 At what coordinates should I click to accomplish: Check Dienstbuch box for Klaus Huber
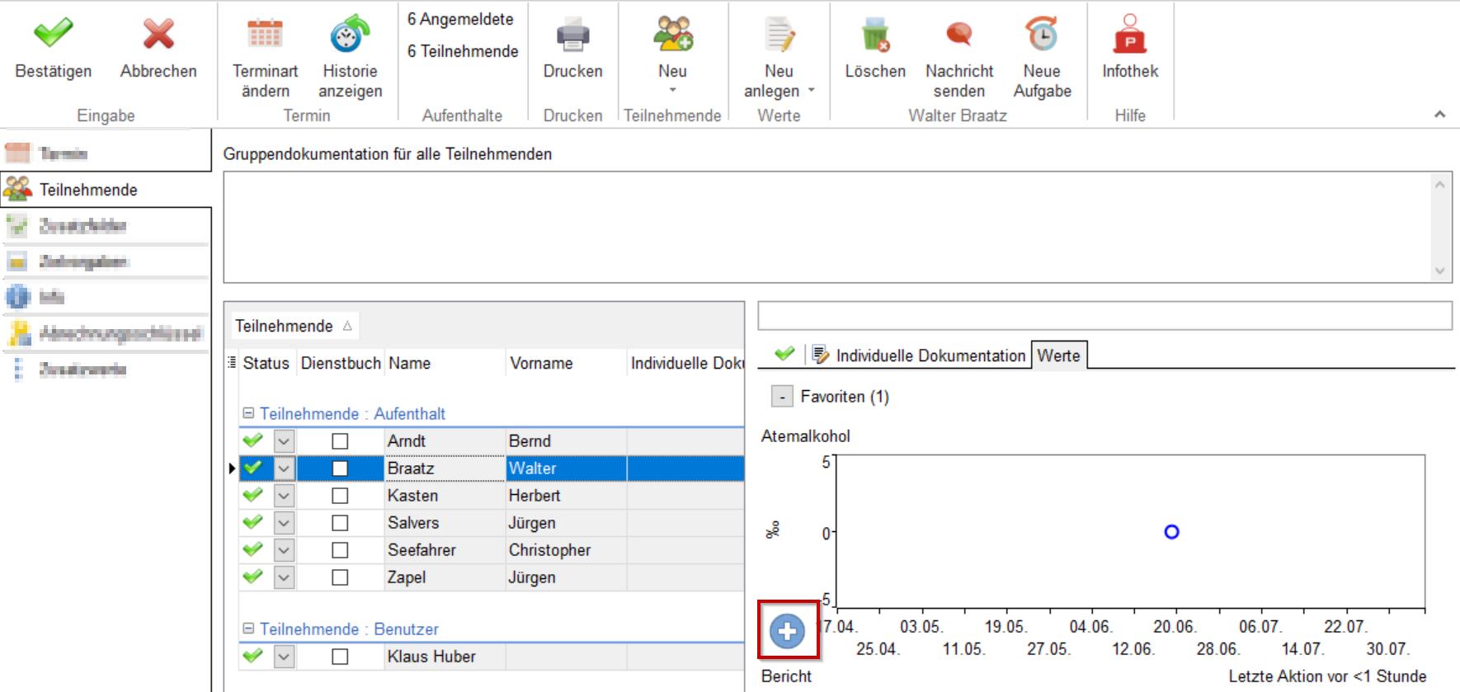340,657
